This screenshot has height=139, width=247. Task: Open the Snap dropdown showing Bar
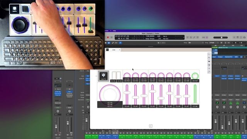[x=196, y=43]
